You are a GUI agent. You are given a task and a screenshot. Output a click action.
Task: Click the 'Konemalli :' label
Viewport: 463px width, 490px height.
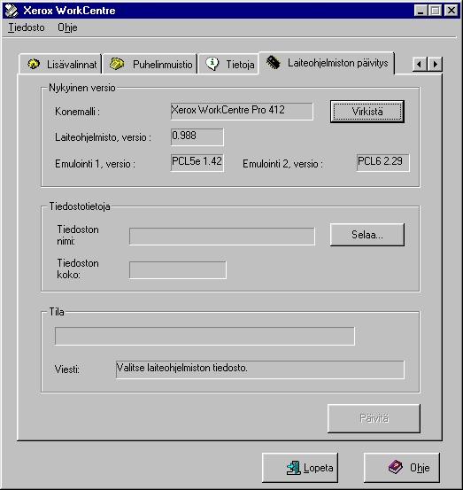pos(77,112)
